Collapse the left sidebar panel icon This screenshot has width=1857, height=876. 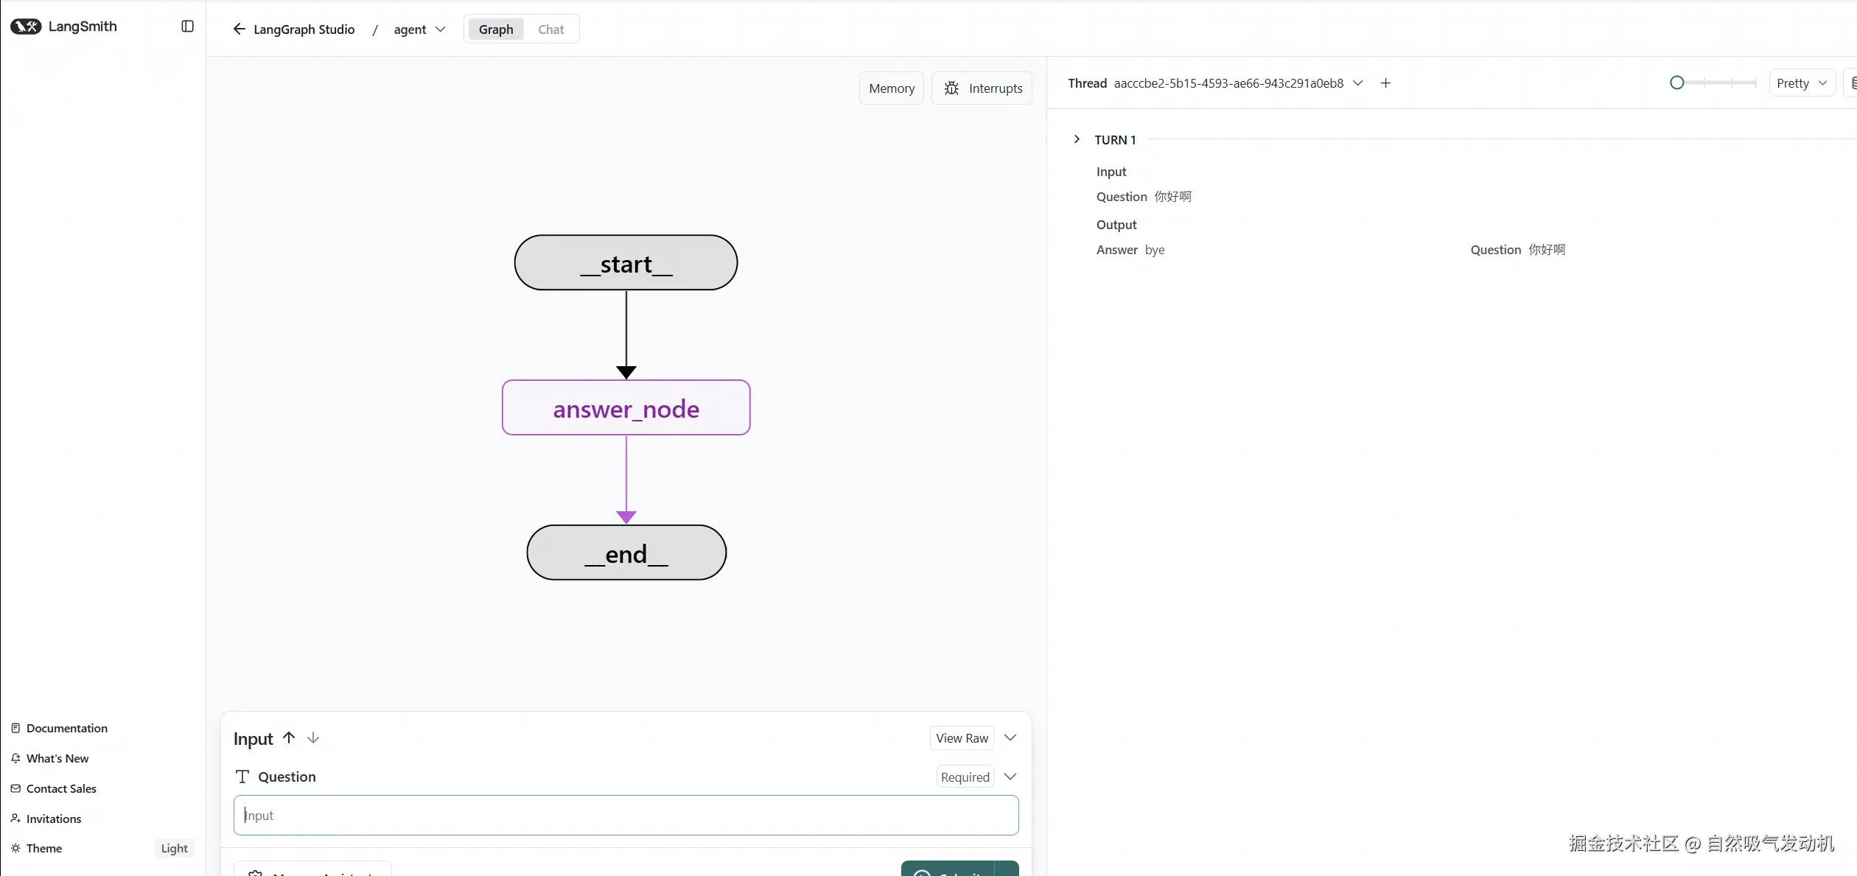tap(187, 27)
